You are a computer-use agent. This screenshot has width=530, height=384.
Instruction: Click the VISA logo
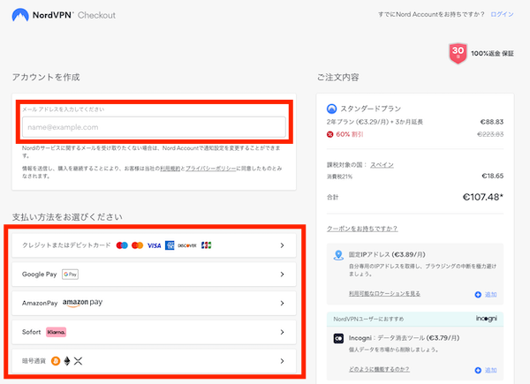(x=154, y=245)
